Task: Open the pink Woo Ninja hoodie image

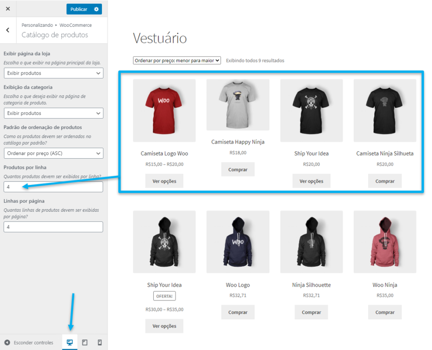Action: (x=385, y=242)
